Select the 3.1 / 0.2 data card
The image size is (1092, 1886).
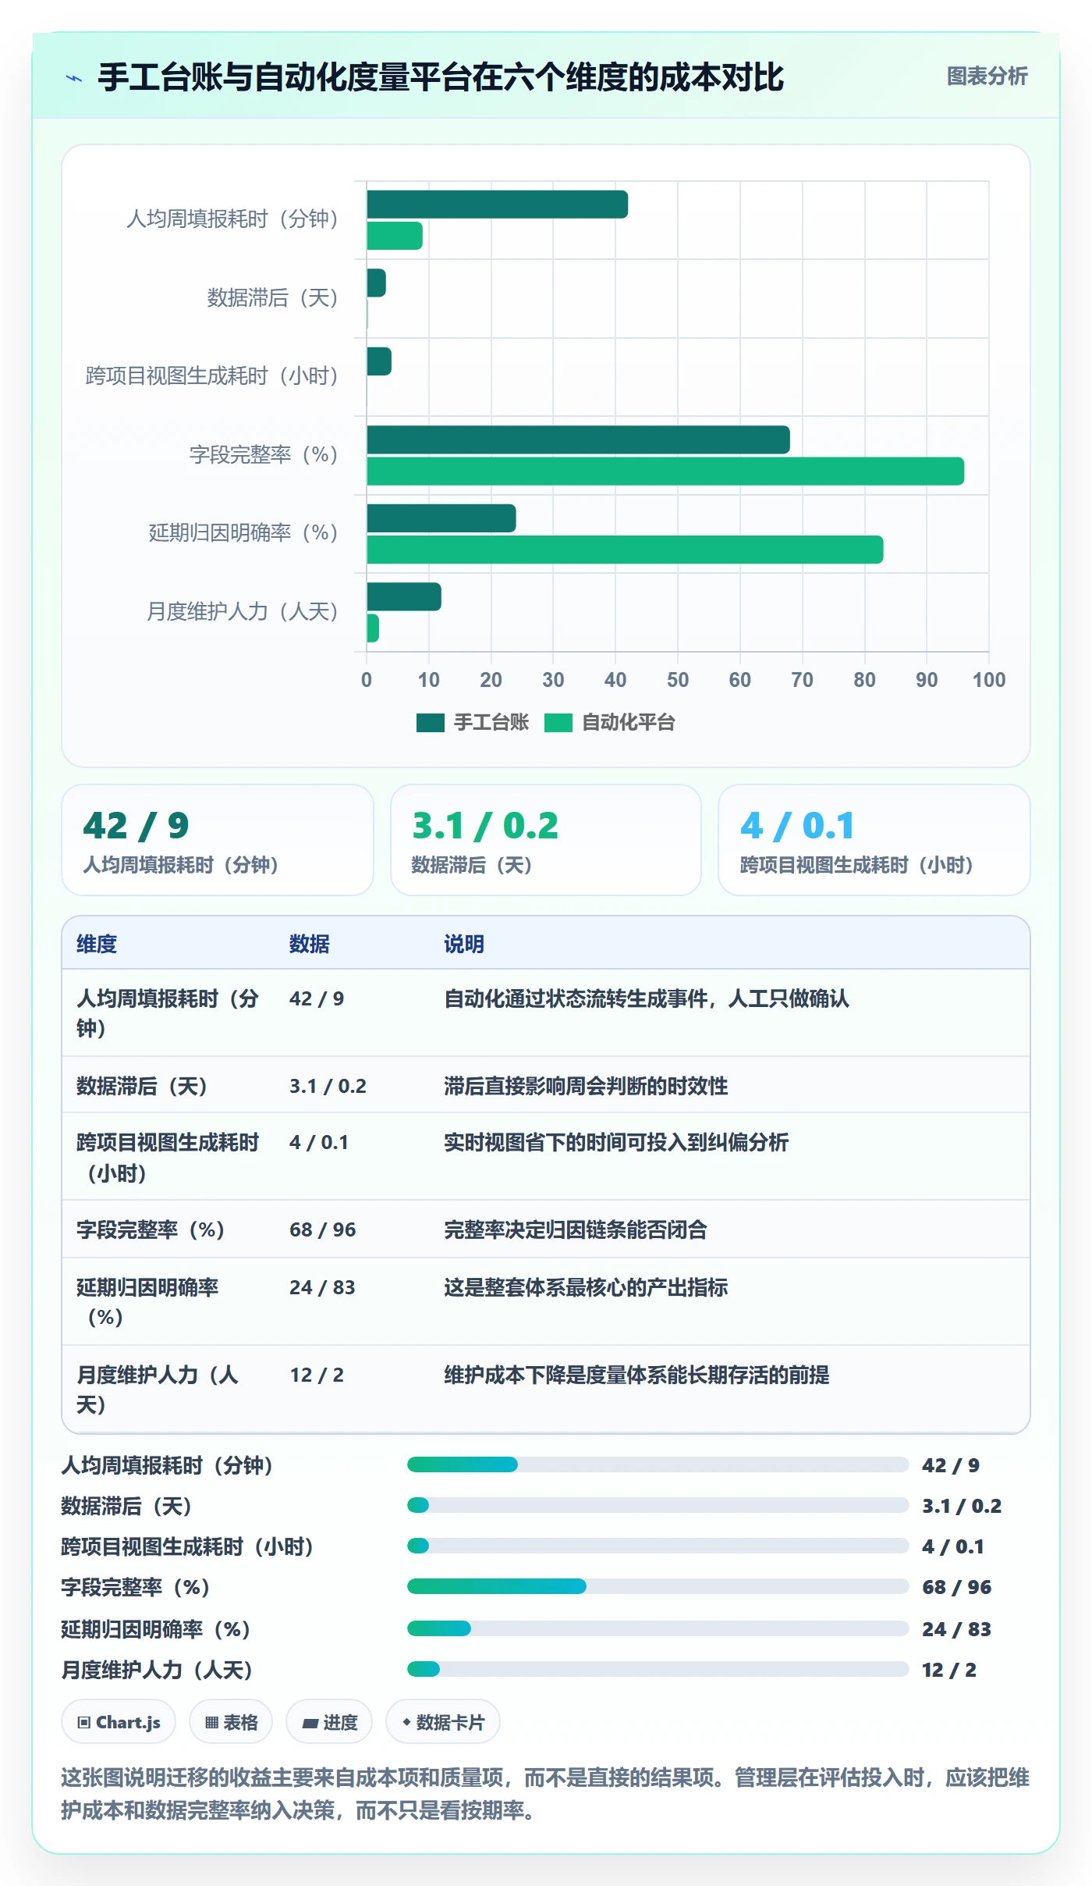(546, 840)
